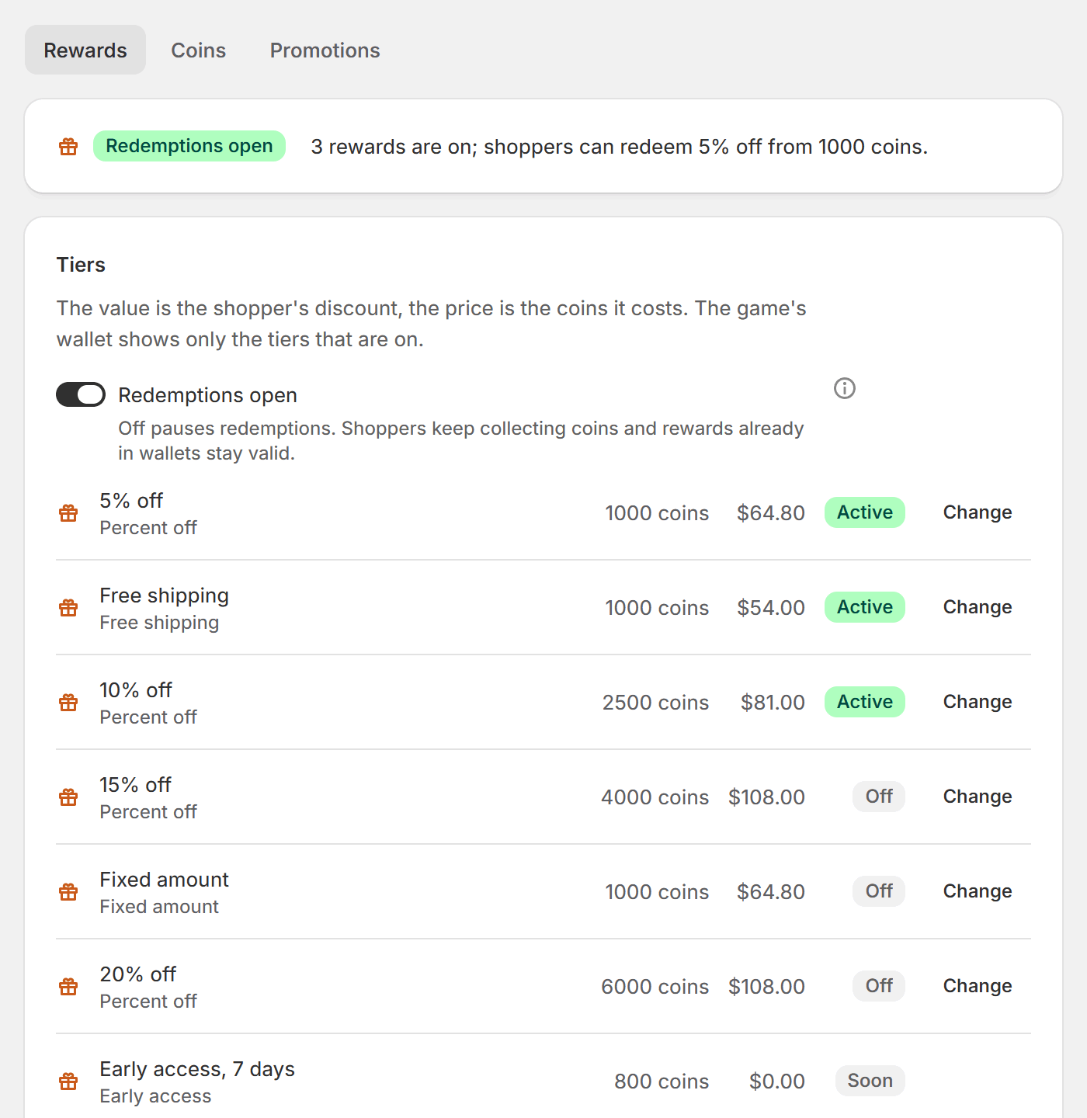Toggle the Redemptions open switch off
1087x1118 pixels.
(81, 394)
